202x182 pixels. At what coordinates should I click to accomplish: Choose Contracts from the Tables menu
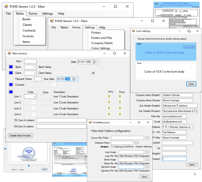tap(29, 30)
